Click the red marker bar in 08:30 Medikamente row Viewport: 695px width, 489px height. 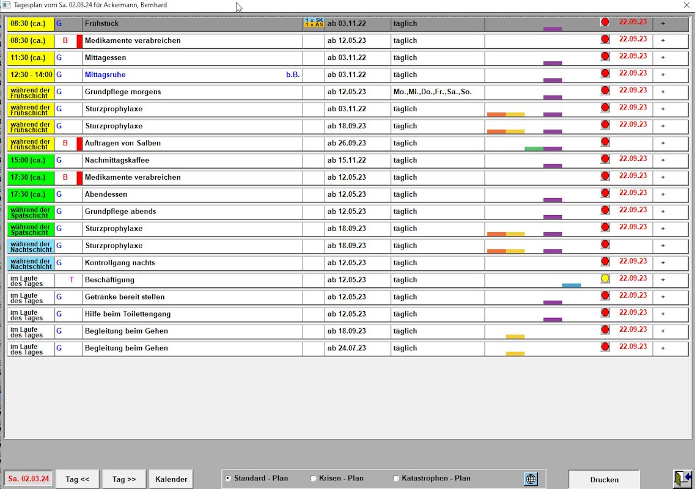79,41
